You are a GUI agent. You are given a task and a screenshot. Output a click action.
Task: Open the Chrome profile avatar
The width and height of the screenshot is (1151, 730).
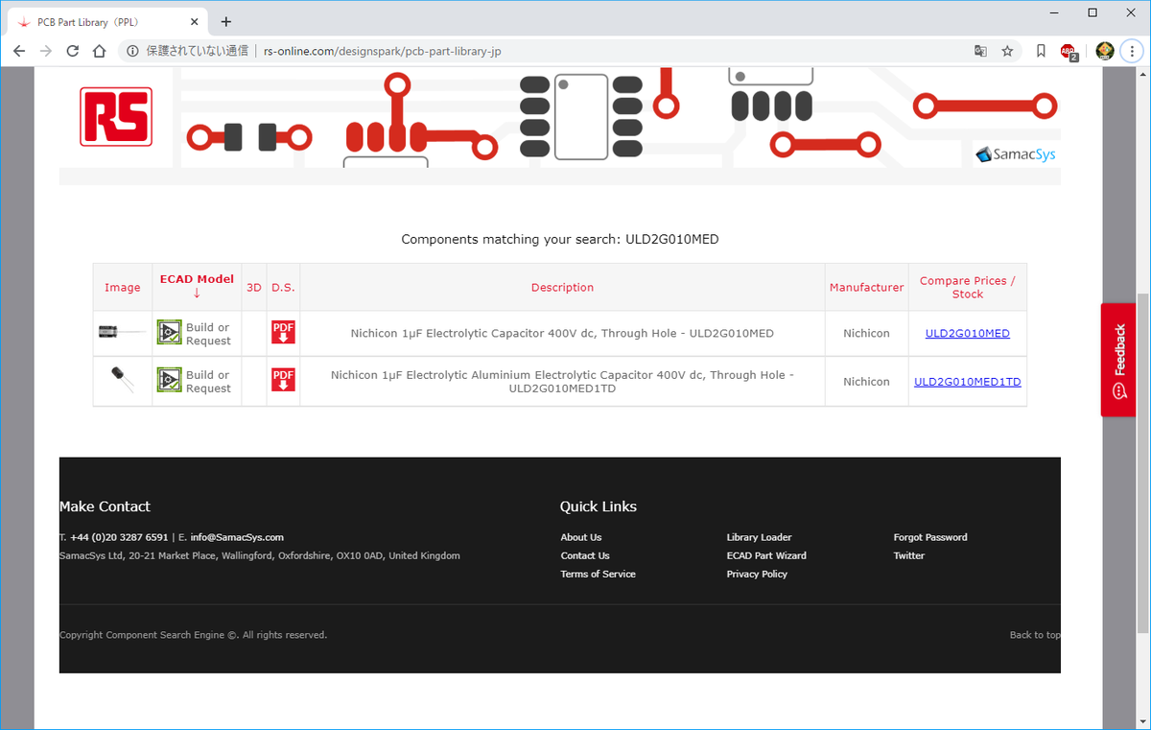pyautogui.click(x=1104, y=51)
